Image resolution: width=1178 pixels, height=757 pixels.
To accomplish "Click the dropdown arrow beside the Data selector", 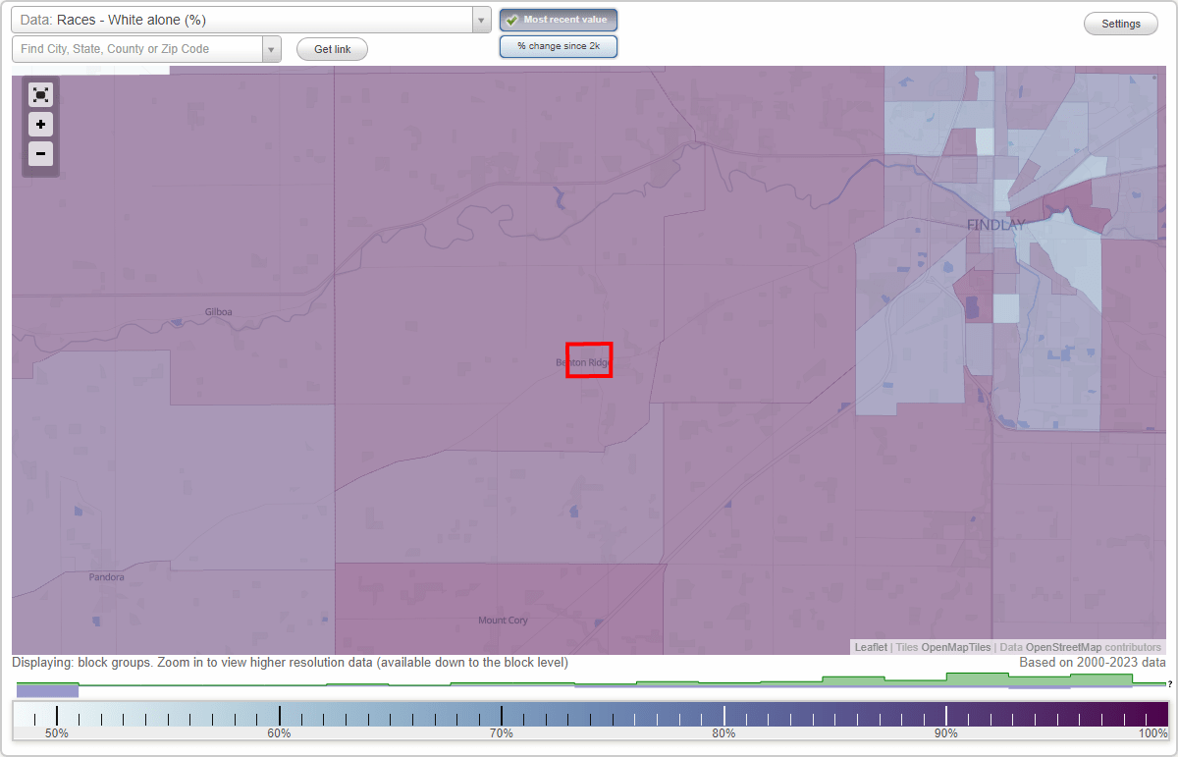I will coord(480,19).
